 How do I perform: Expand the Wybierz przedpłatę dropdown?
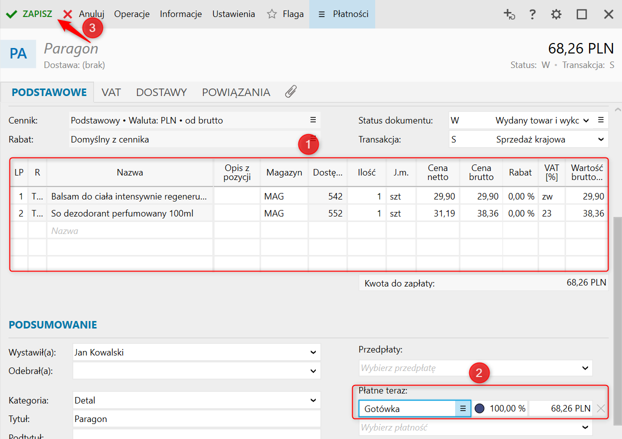(x=586, y=368)
